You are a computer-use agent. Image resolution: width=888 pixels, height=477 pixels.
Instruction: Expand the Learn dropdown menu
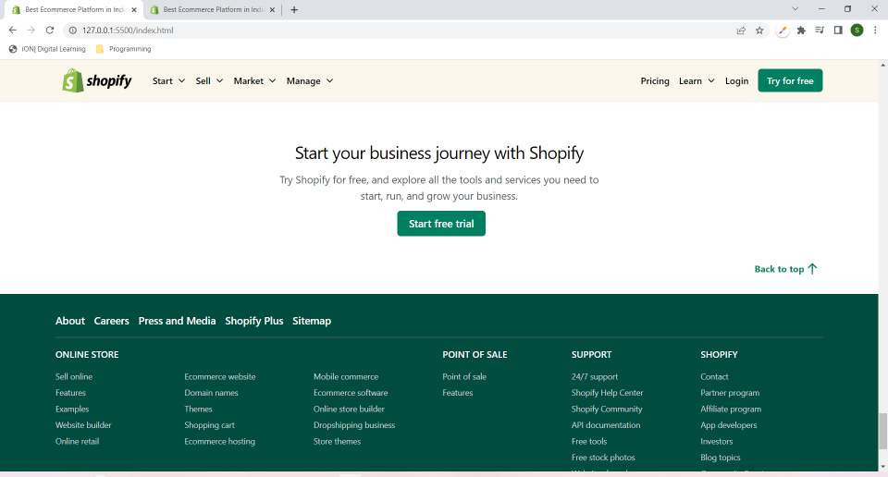697,81
